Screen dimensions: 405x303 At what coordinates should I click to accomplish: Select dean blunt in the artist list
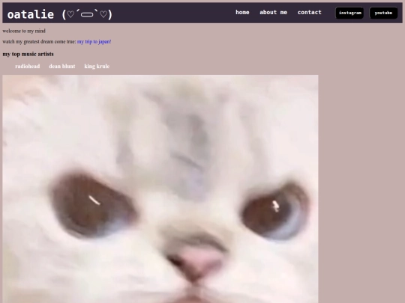pos(62,67)
